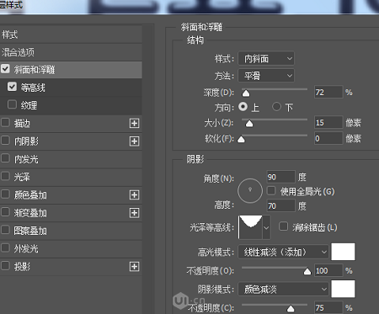Enable the 颜色叠加 checkbox
The height and width of the screenshot is (314, 379).
tap(5, 194)
